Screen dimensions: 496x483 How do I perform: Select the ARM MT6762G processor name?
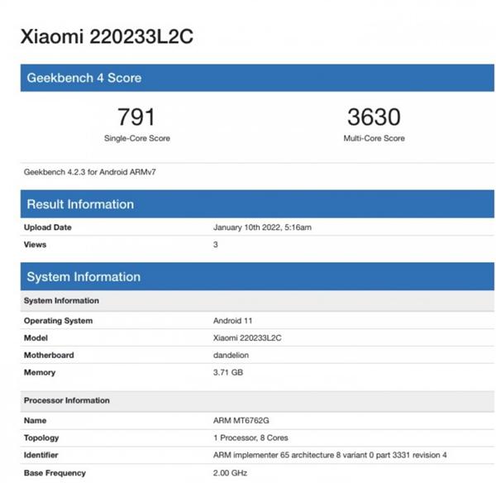(x=241, y=421)
